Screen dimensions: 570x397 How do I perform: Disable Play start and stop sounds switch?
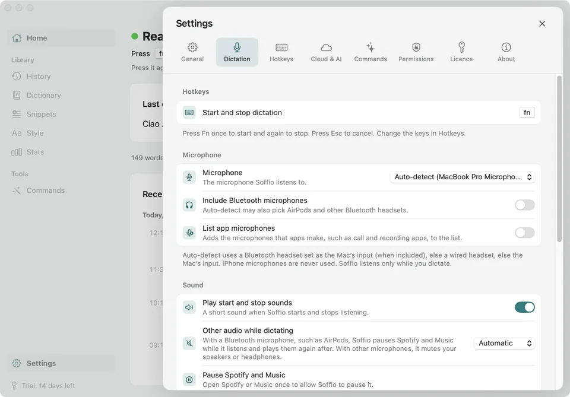coord(524,307)
